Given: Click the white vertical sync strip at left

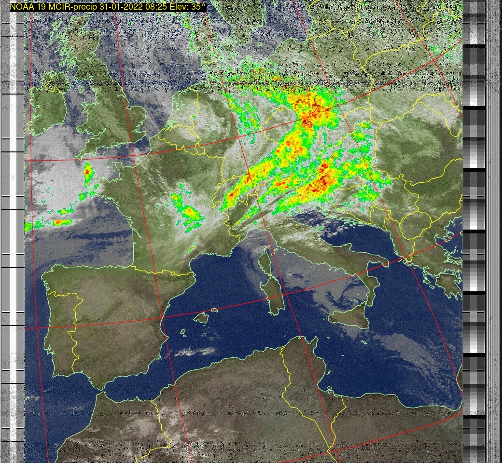Looking at the screenshot, I should (x=20, y=231).
